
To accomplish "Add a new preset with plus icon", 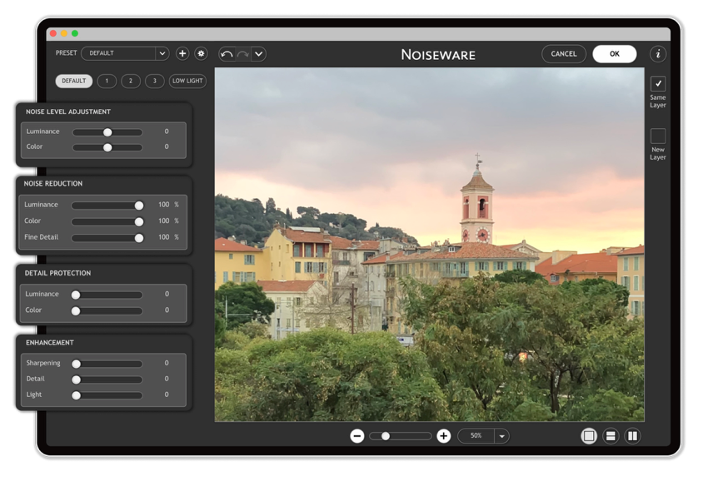I will [182, 54].
